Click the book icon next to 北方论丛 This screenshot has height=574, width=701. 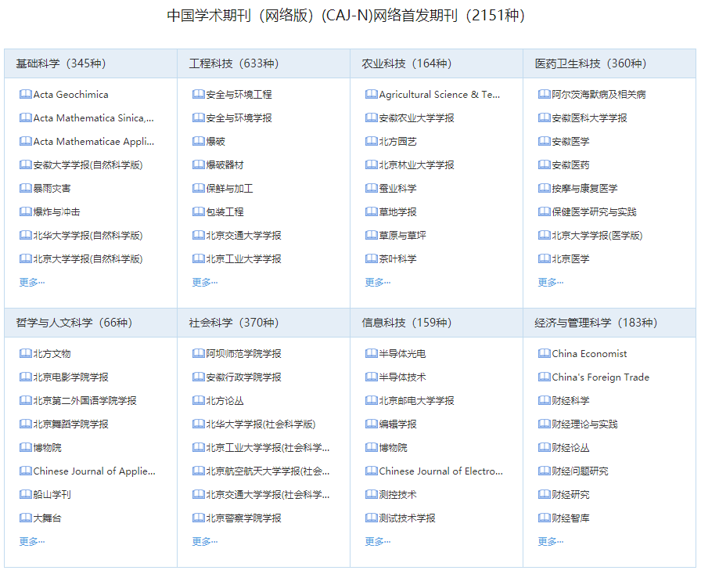199,401
